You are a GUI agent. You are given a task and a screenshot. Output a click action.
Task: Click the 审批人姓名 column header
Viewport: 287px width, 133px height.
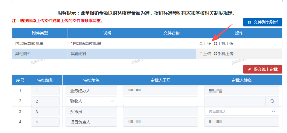click(242, 80)
